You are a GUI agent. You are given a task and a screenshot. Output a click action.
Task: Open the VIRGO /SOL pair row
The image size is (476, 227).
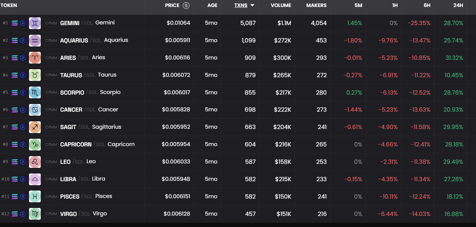pyautogui.click(x=68, y=214)
